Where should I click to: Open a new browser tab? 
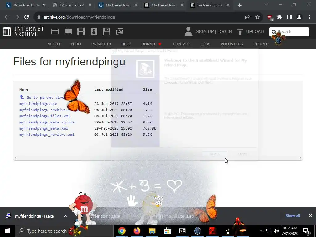(239, 5)
